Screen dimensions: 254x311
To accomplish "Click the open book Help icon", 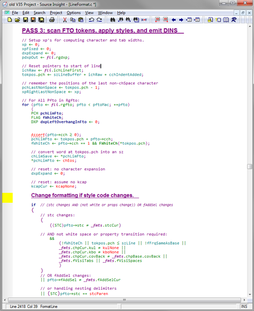I will pyautogui.click(x=226, y=20).
